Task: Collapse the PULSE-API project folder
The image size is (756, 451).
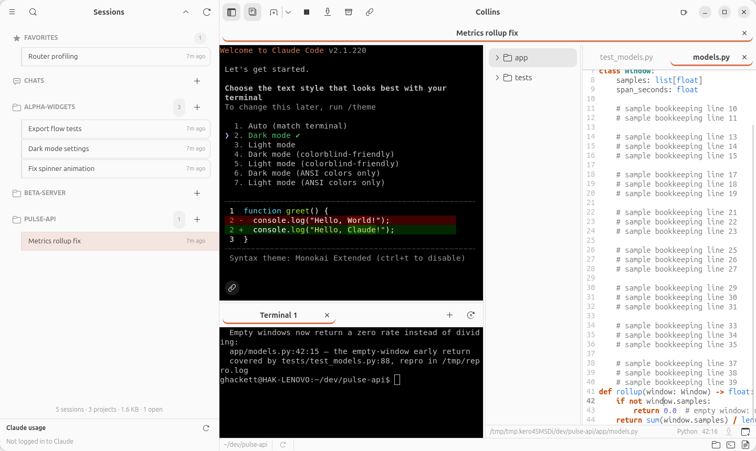Action: 40,219
